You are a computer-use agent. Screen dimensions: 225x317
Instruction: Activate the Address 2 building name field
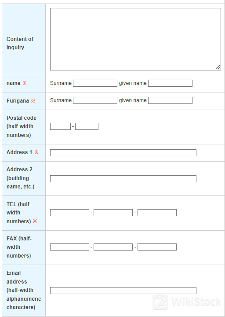point(123,179)
